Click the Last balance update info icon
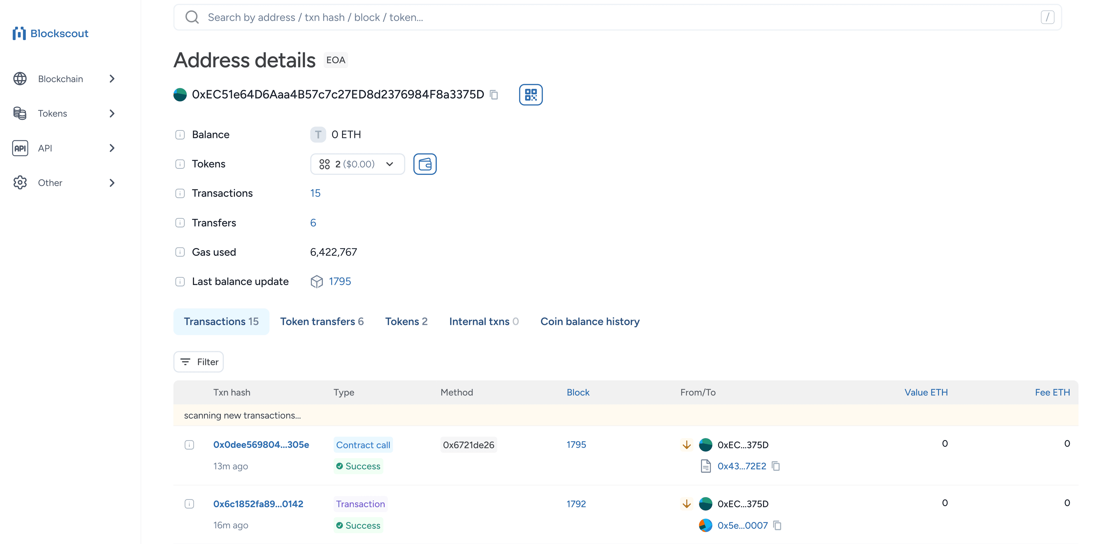 180,282
